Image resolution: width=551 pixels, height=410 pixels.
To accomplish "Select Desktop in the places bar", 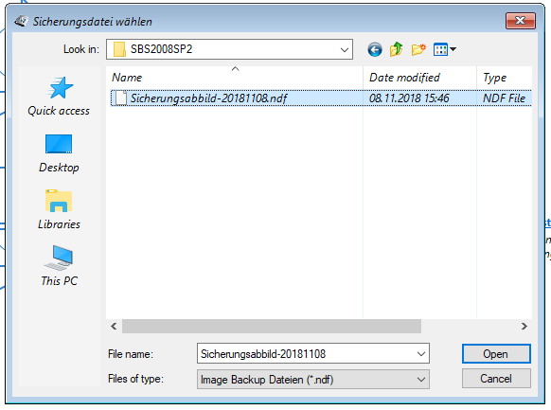I will pos(59,153).
